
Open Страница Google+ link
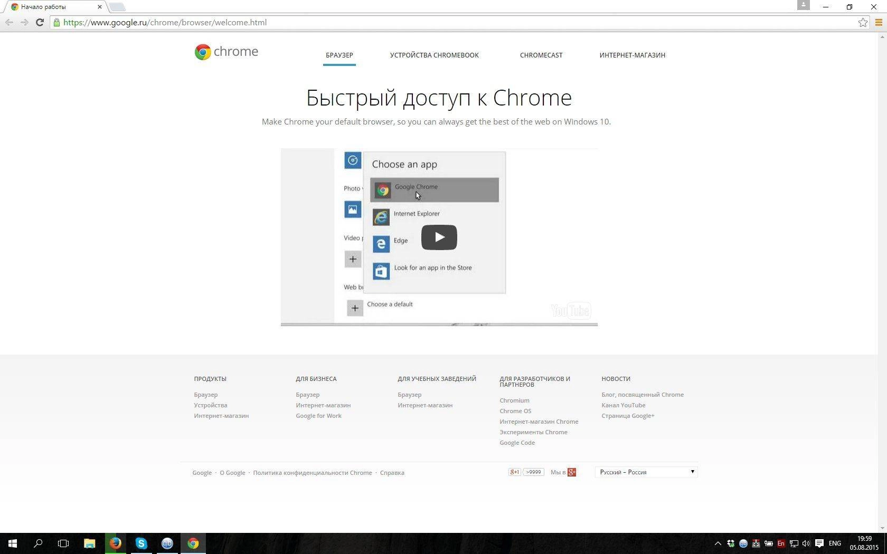point(628,416)
